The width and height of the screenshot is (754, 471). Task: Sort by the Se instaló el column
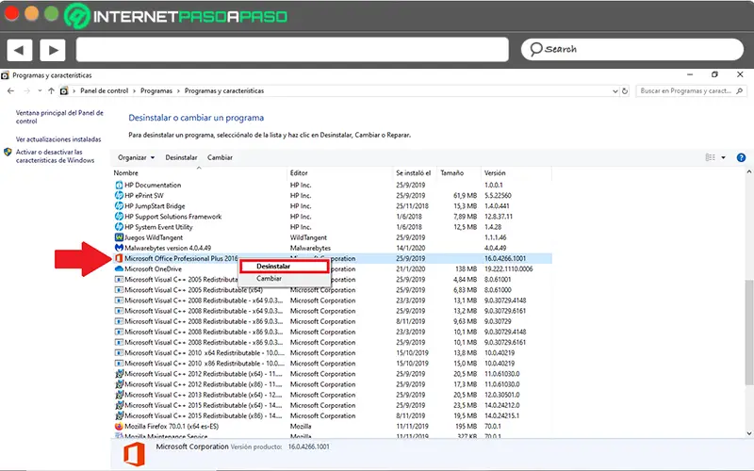tap(415, 173)
